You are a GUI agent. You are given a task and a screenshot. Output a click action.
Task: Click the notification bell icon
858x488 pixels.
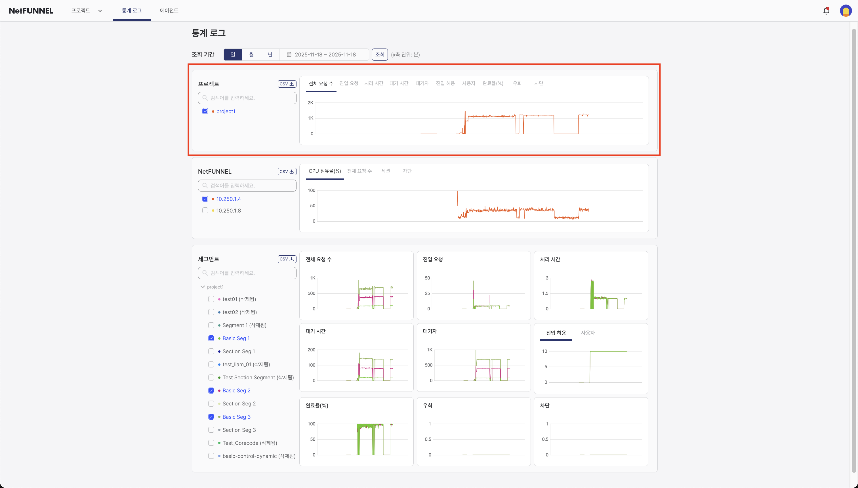tap(826, 10)
